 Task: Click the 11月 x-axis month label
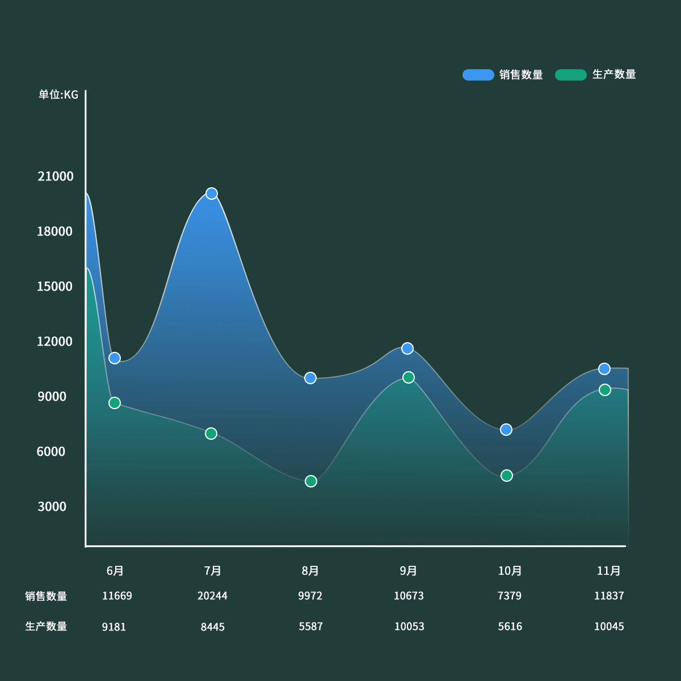tap(608, 571)
